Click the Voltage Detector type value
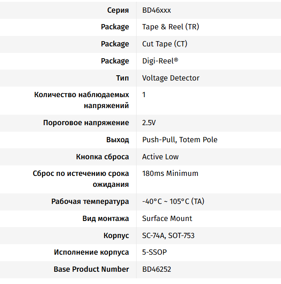Viewport: 281px width, 284px height. [171, 78]
